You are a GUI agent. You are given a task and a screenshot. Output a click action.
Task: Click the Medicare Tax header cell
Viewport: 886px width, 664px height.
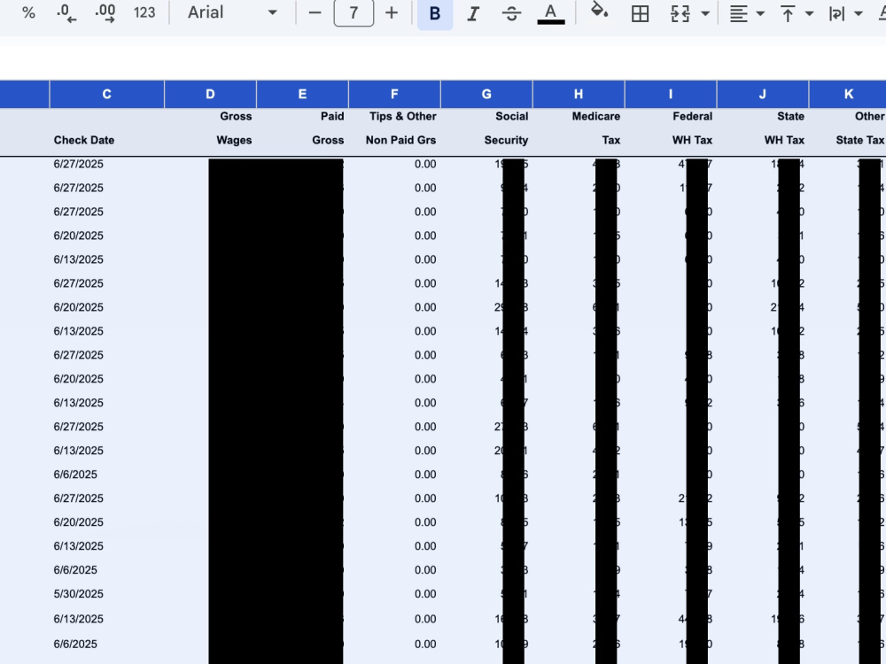pos(579,132)
